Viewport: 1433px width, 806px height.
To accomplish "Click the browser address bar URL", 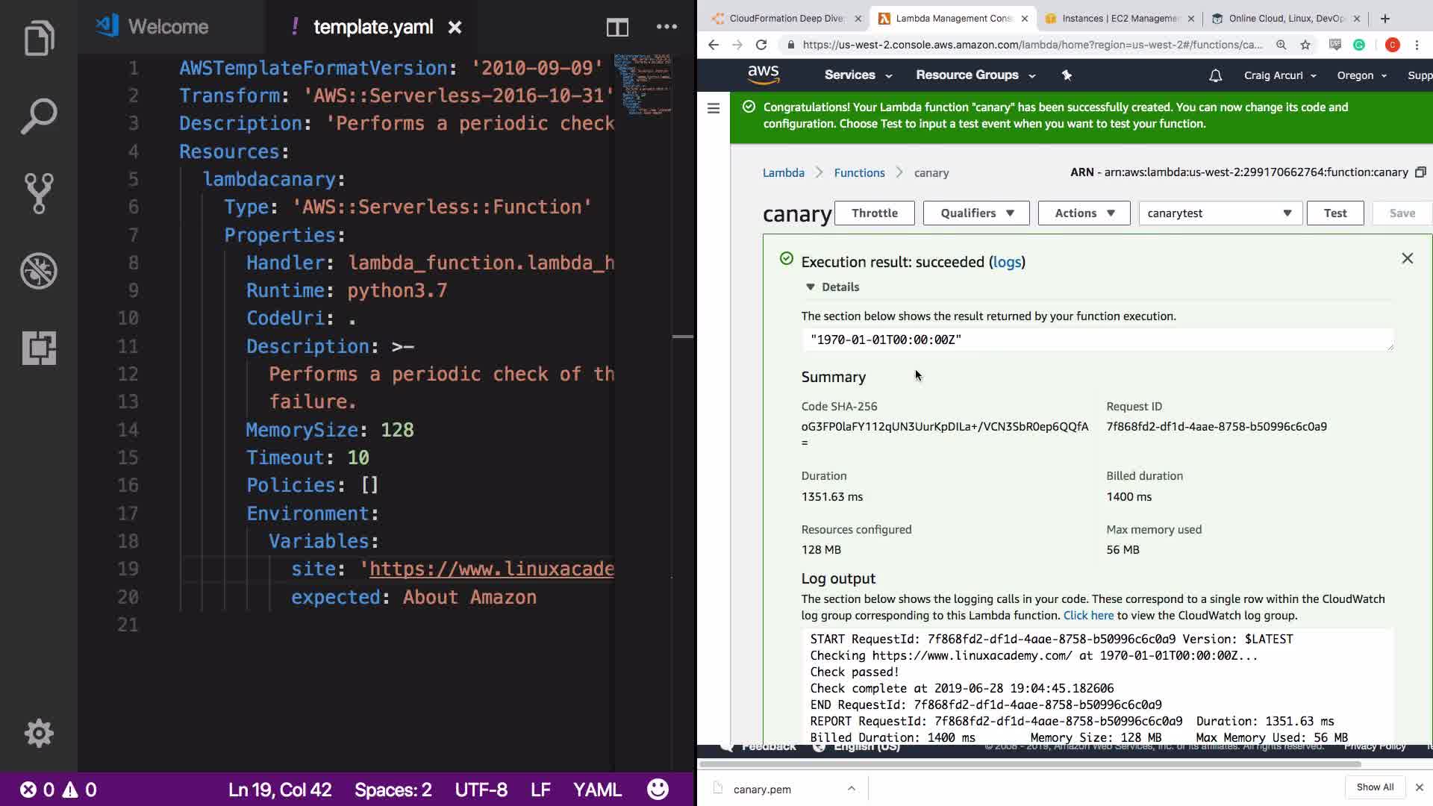I will click(1031, 45).
